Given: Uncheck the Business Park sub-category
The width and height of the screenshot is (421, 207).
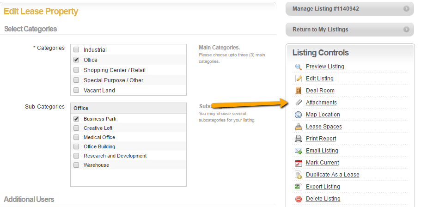Looking at the screenshot, I should click(76, 119).
